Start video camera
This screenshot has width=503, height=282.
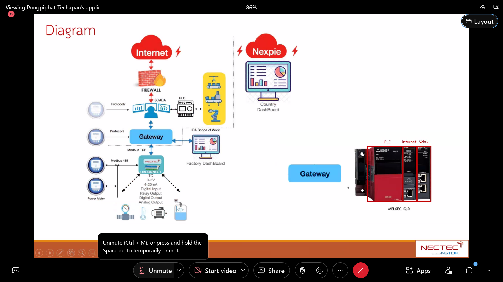[215, 271]
